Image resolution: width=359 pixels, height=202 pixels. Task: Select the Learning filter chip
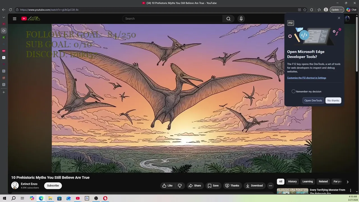[x=308, y=182]
